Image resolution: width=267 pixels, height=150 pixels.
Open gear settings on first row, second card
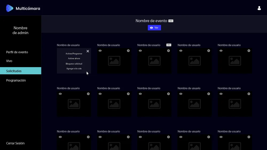coord(128,51)
